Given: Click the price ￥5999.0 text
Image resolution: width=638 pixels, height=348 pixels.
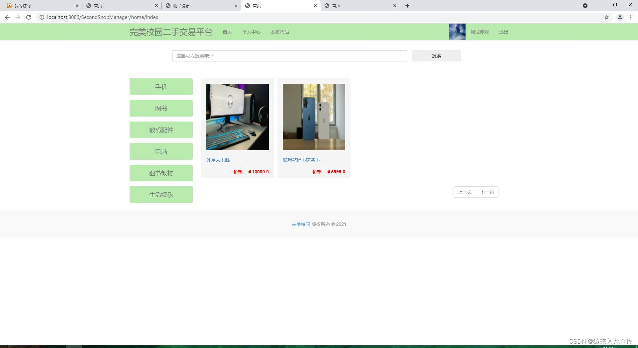Looking at the screenshot, I should (329, 172).
